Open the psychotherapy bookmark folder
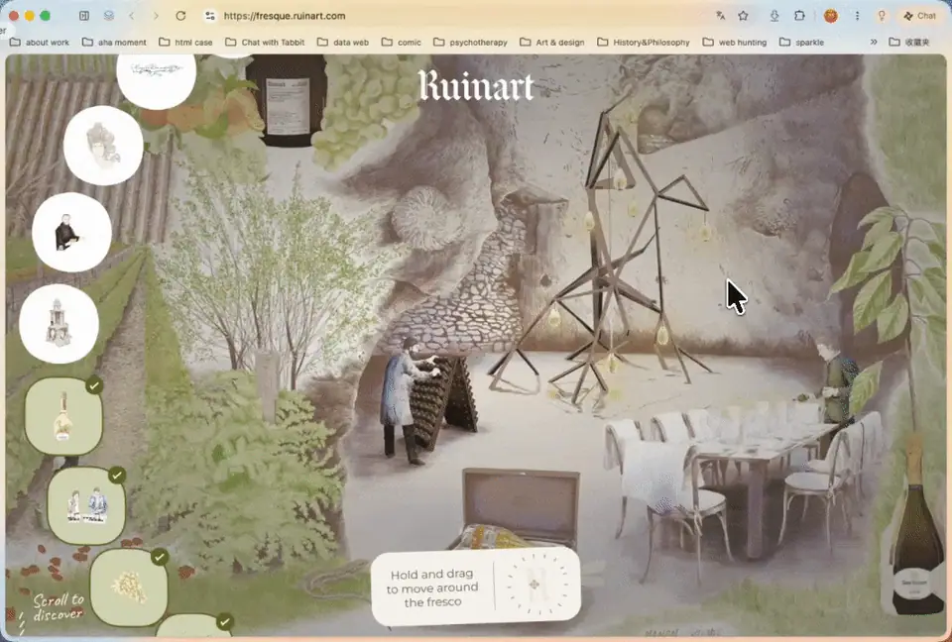Image resolution: width=952 pixels, height=642 pixels. (x=470, y=42)
